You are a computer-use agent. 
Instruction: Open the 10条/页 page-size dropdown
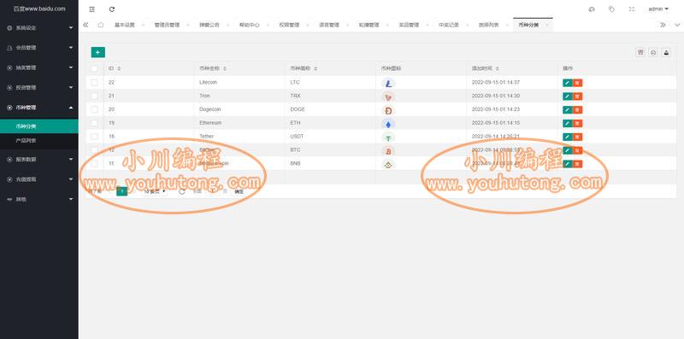155,191
